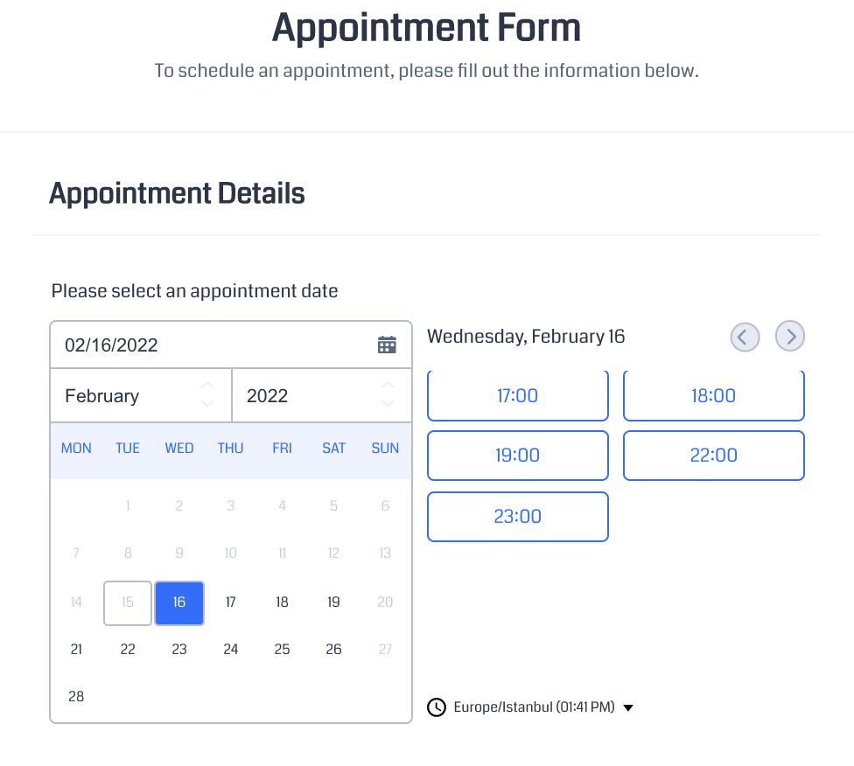Viewport: 854px width, 766px height.
Task: Increase year using the up arrow
Action: pyautogui.click(x=388, y=386)
